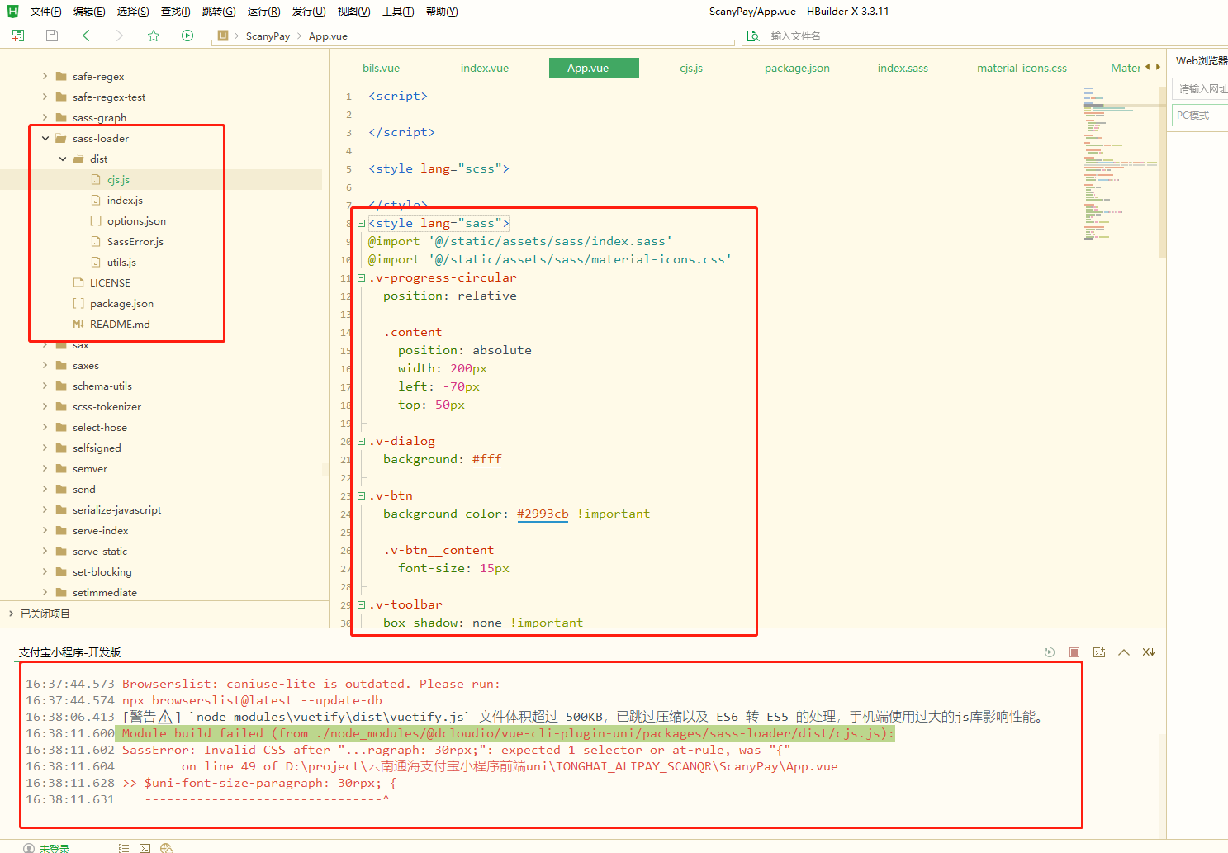Image resolution: width=1228 pixels, height=853 pixels.
Task: Fold the .v-progress-circular code block
Action: tap(361, 277)
